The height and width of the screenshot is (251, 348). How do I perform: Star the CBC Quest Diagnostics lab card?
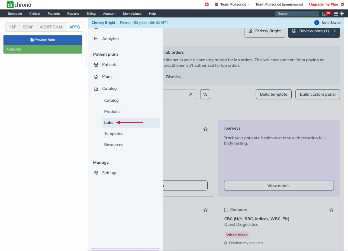[x=331, y=210]
